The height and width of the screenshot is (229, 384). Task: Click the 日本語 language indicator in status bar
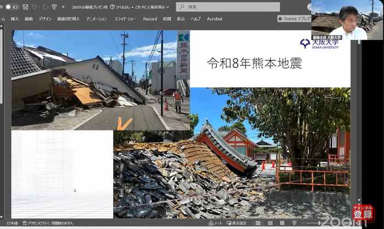[x=12, y=223]
